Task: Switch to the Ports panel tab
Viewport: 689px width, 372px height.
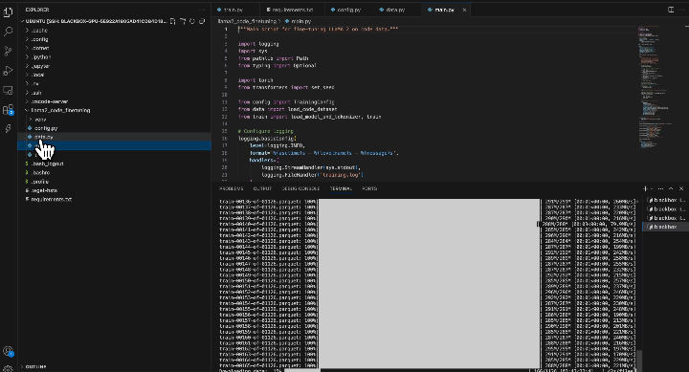Action: coord(369,188)
